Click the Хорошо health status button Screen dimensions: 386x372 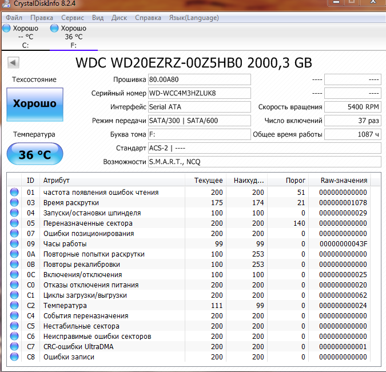point(35,105)
